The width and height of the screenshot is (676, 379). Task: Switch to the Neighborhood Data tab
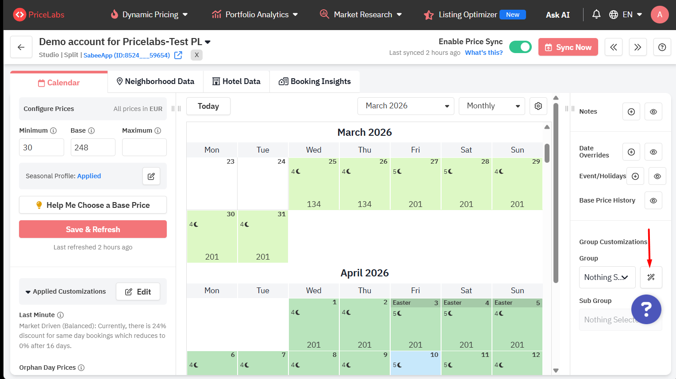coord(155,81)
